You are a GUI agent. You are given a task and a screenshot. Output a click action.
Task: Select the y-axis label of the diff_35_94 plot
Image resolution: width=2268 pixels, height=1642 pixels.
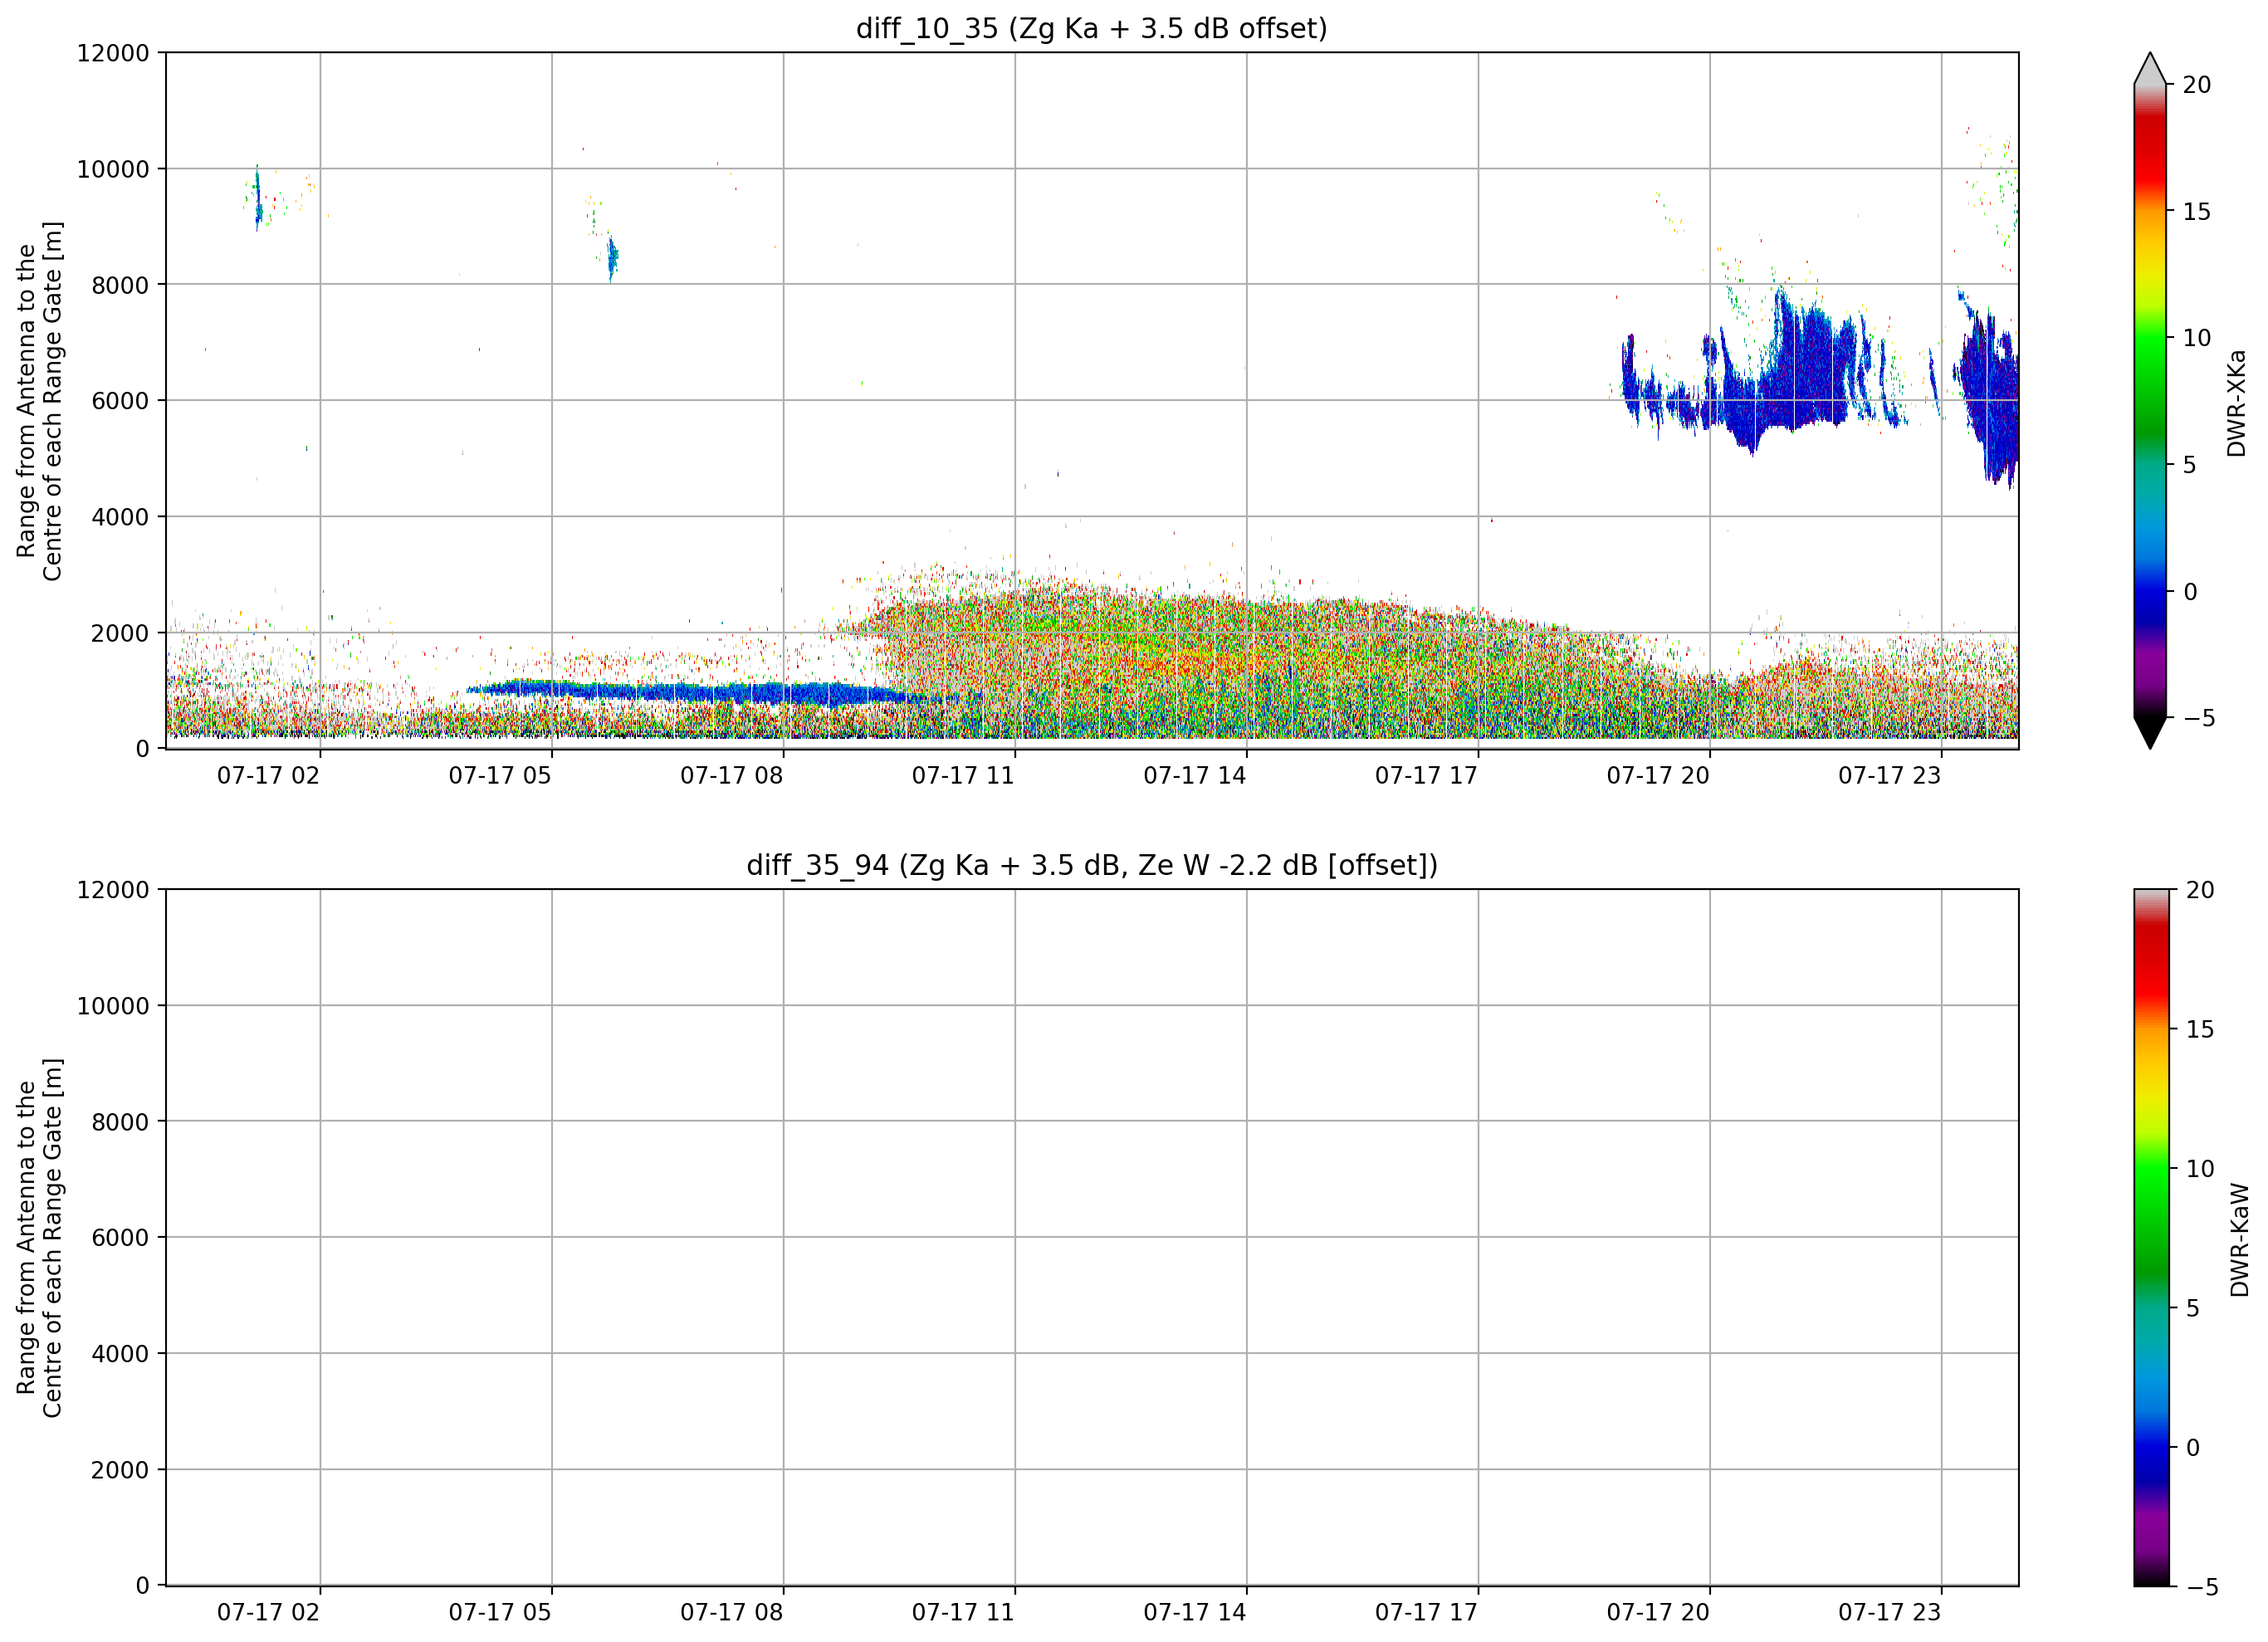[39, 1238]
